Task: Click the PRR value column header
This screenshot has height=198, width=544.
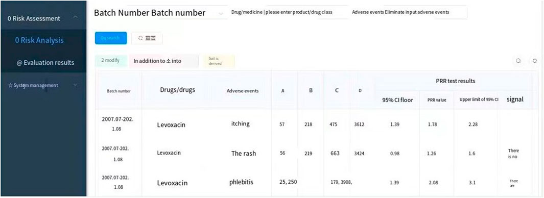Action: (437, 100)
